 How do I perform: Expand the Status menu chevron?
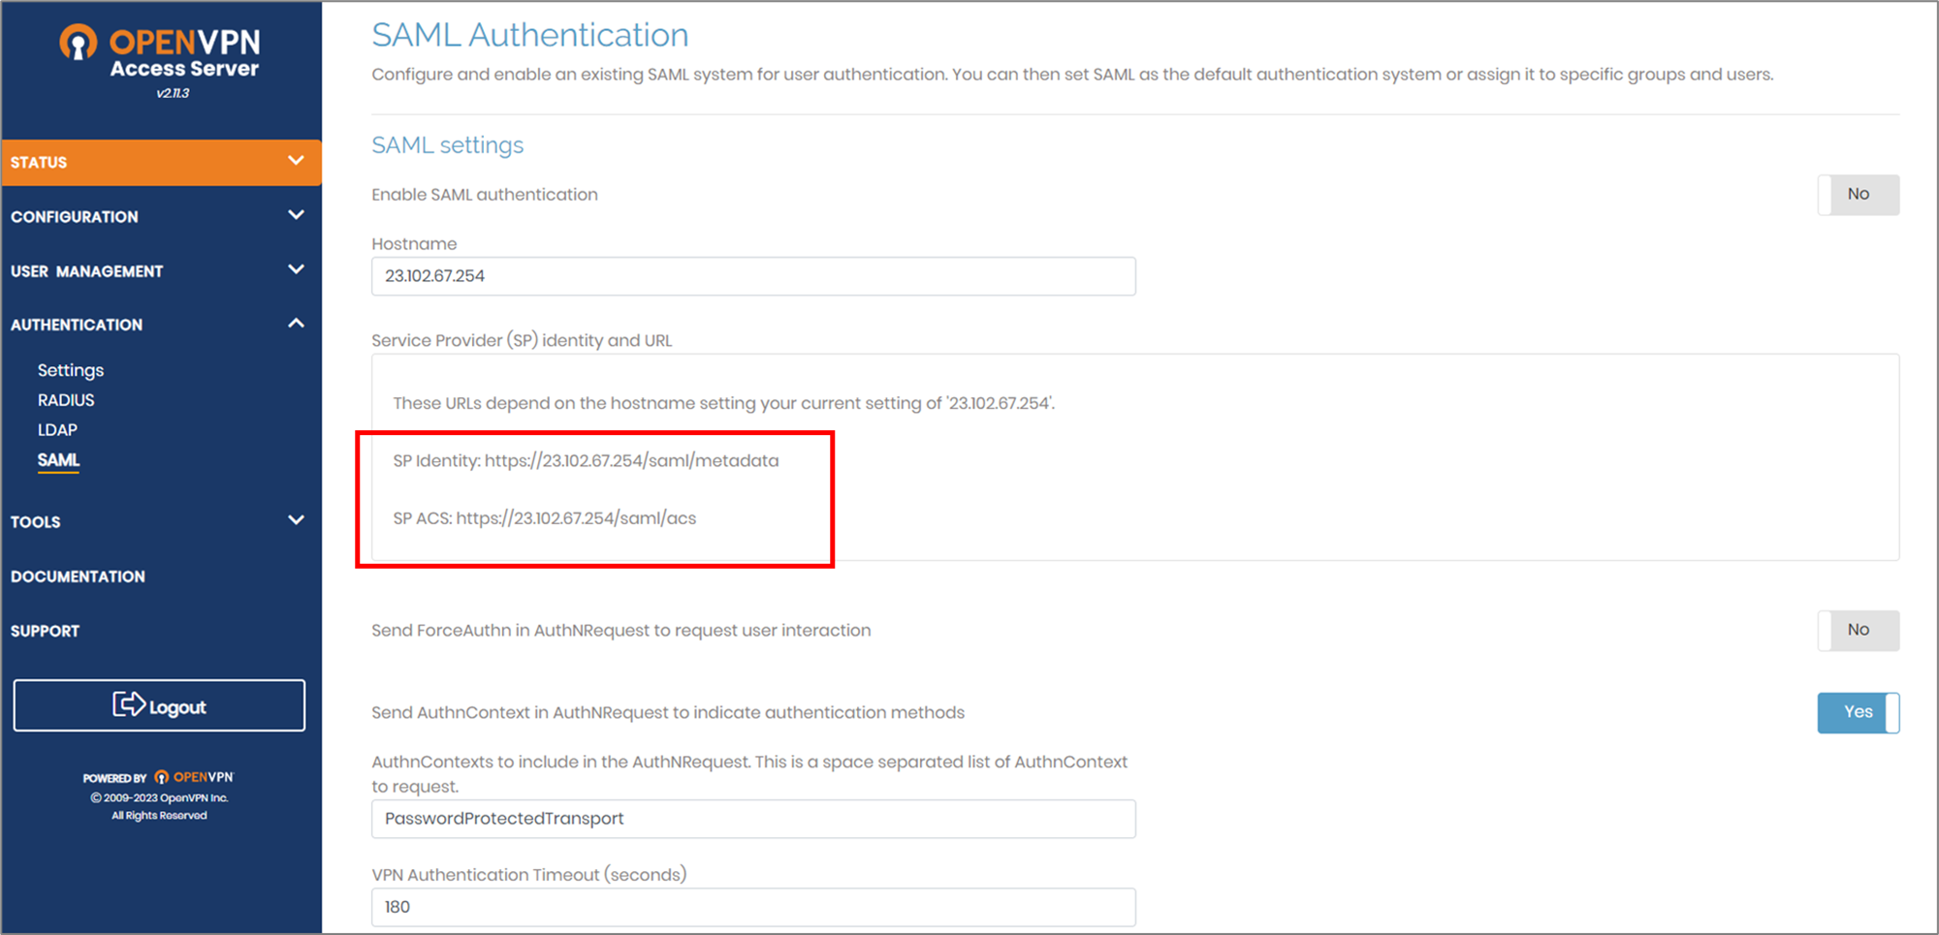click(296, 161)
